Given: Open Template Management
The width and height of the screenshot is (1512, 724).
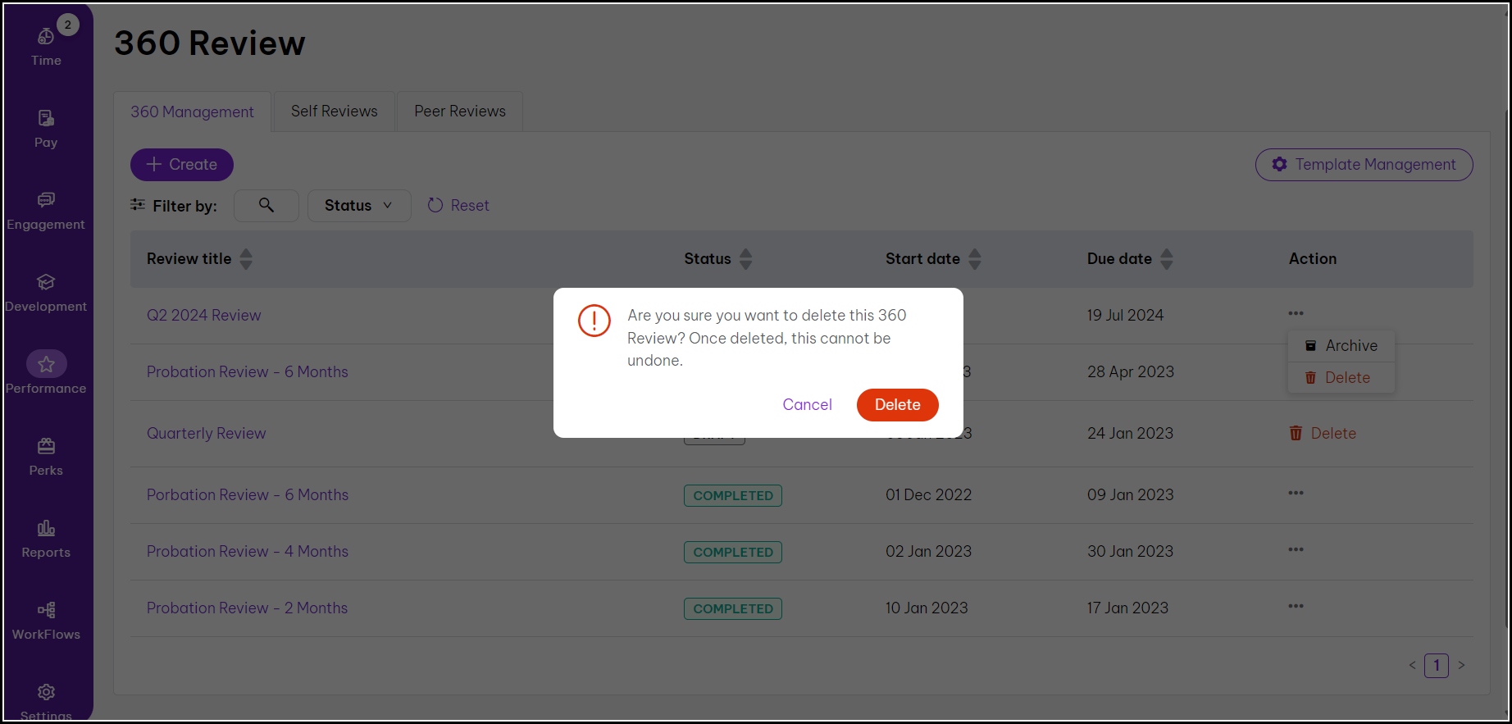Looking at the screenshot, I should [x=1364, y=165].
